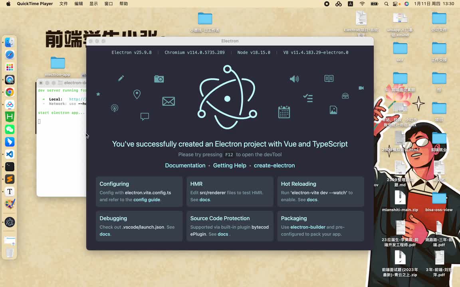460x287 pixels.
Task: Select the 公司文件 folder
Action: pyautogui.click(x=439, y=22)
